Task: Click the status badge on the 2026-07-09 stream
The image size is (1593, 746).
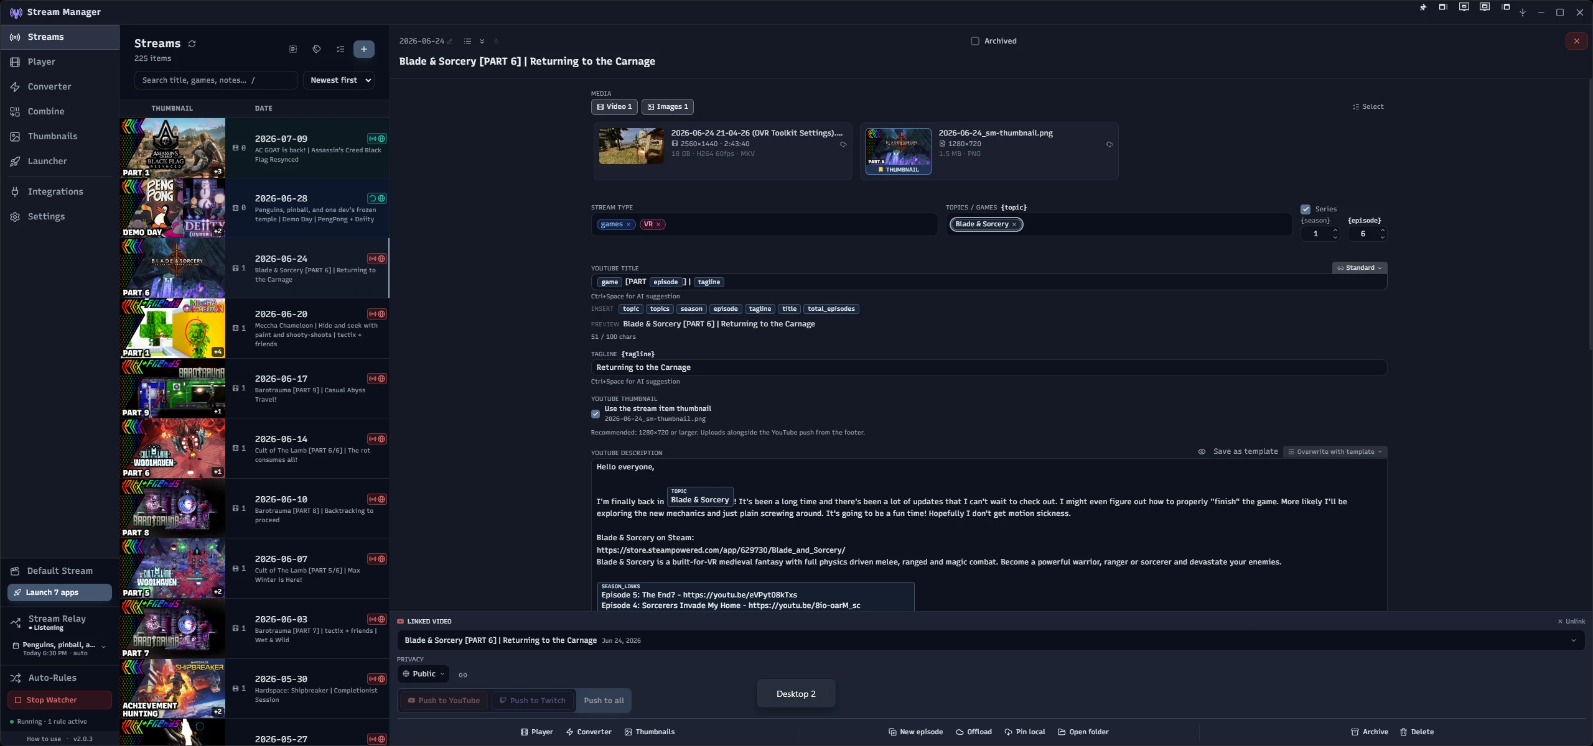Action: point(377,139)
